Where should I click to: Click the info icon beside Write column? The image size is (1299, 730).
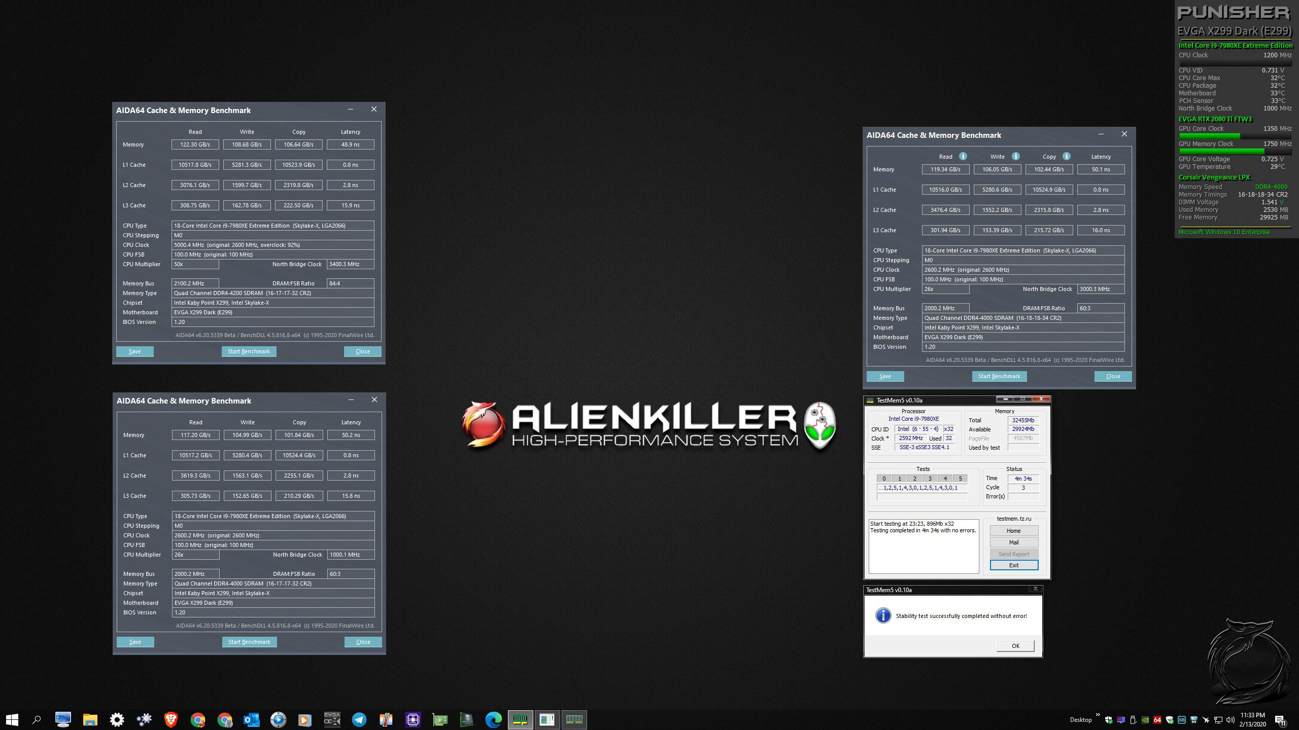coord(1015,156)
